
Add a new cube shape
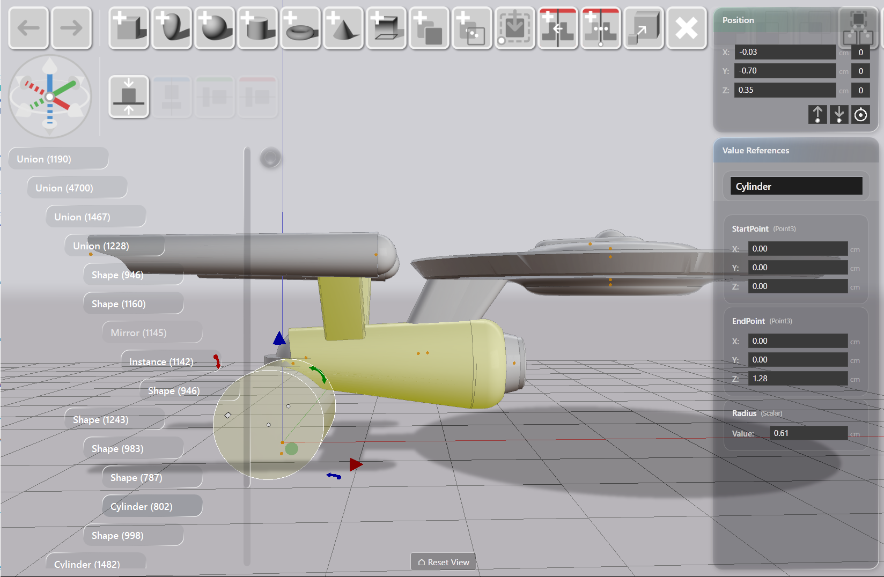[x=129, y=28]
